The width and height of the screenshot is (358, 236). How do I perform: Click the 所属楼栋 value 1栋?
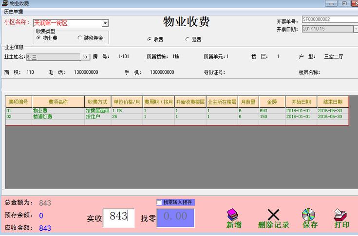[x=176, y=56]
